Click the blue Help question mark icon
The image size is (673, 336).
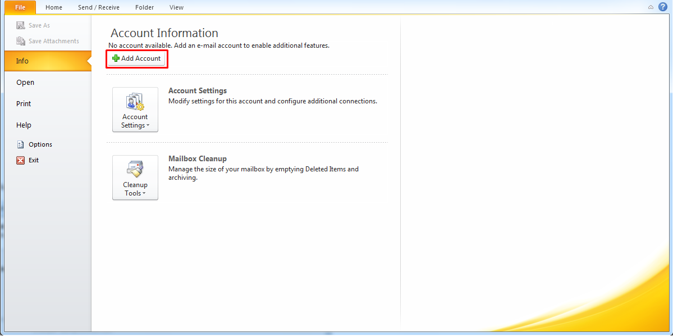[x=663, y=6]
